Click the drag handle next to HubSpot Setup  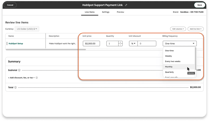coord(7,44)
